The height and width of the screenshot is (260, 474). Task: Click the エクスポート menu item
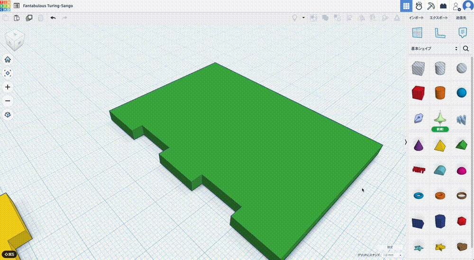click(438, 18)
